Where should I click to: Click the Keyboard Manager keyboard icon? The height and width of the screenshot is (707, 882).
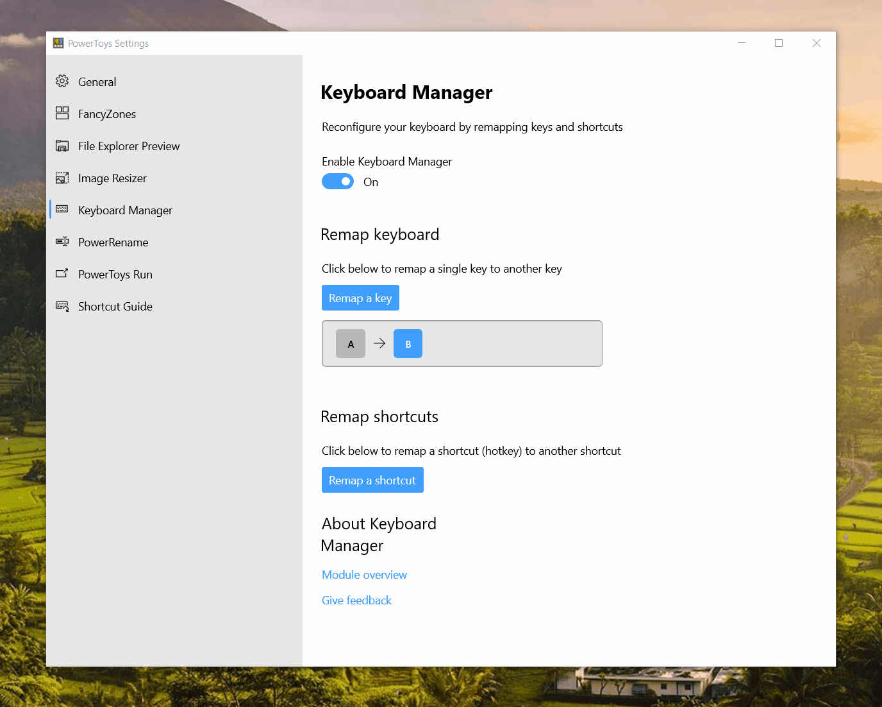tap(62, 210)
